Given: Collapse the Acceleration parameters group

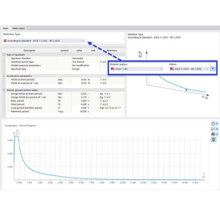Looking at the screenshot, I should point(4,76).
